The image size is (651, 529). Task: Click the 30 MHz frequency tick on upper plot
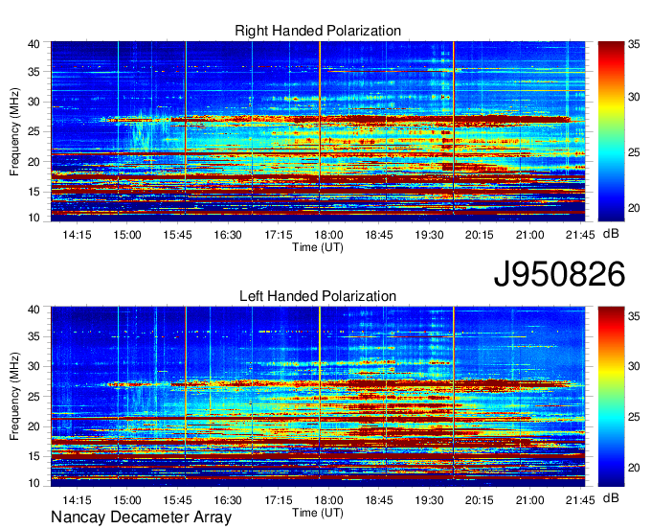(x=34, y=102)
